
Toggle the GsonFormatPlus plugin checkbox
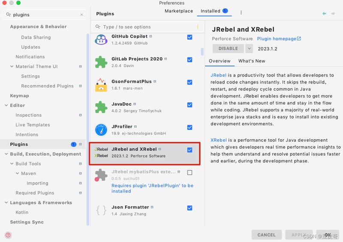[x=190, y=82]
